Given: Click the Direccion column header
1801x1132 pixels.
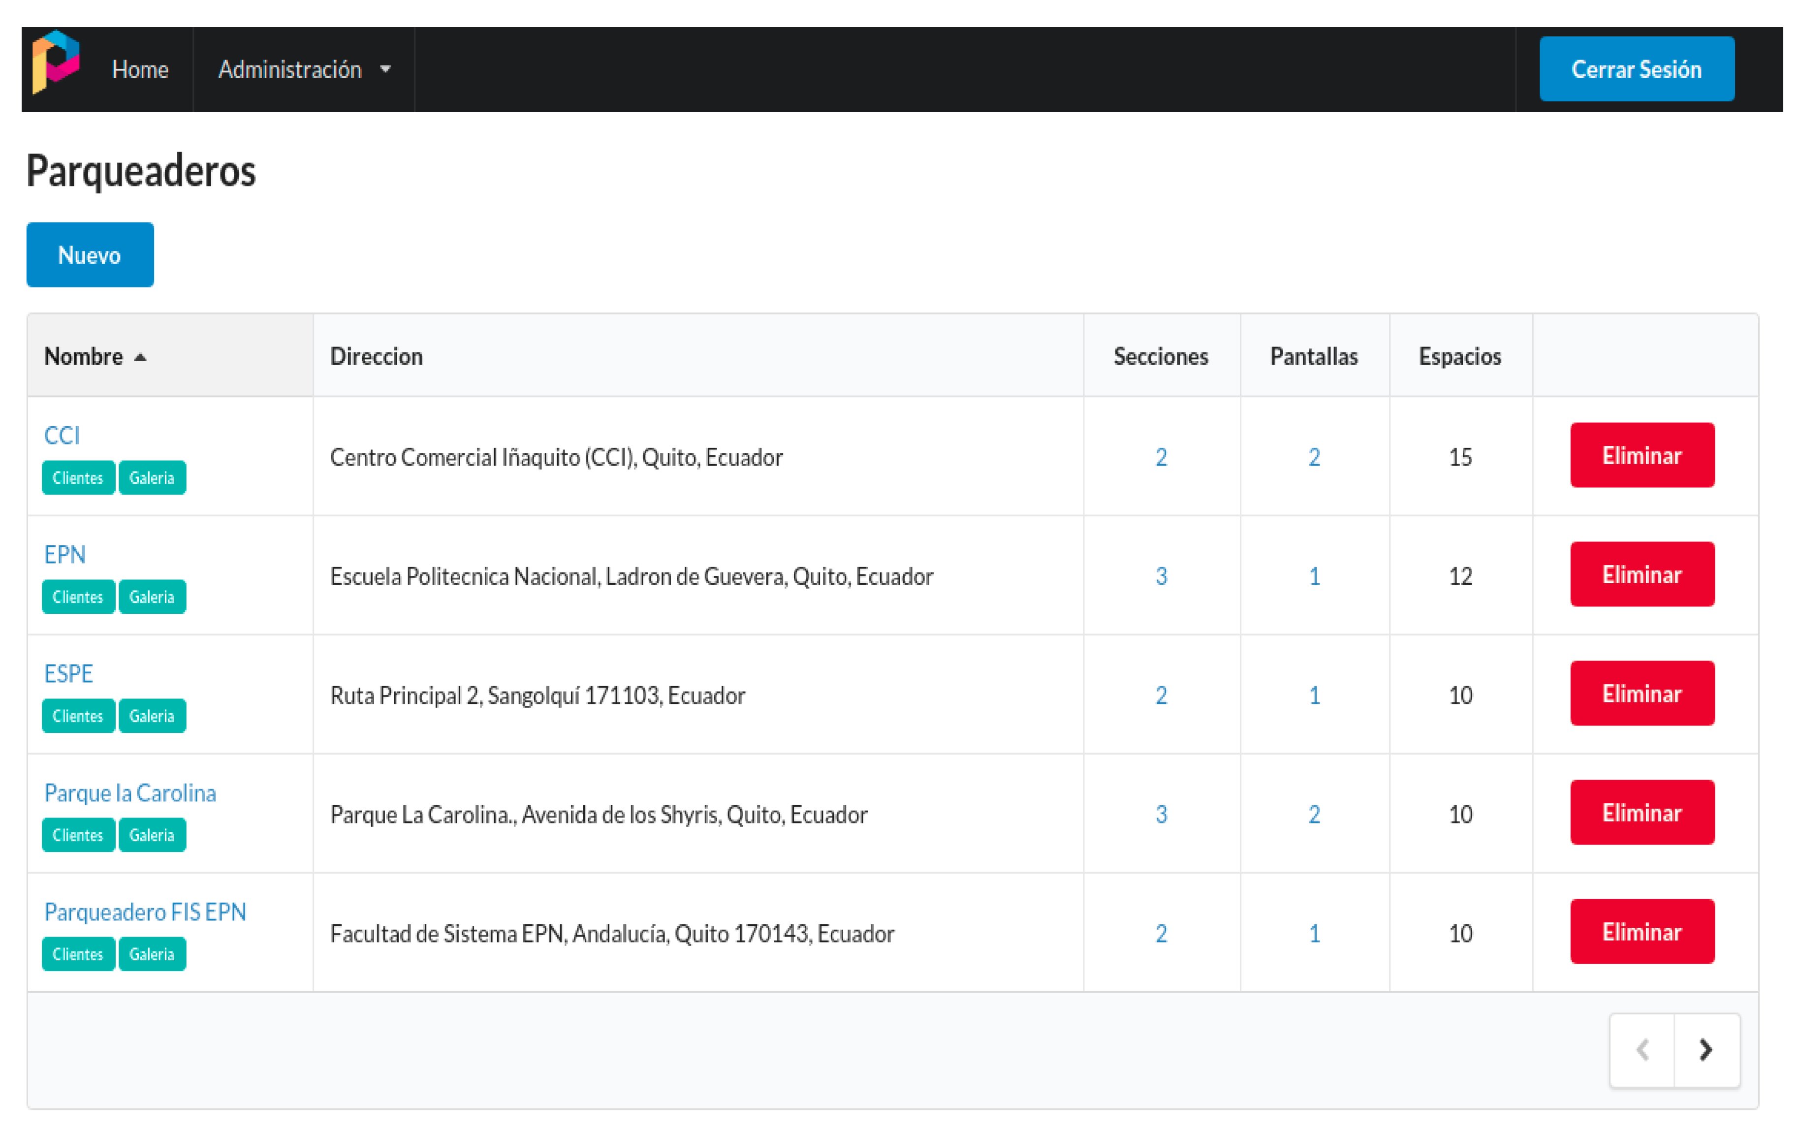Looking at the screenshot, I should pyautogui.click(x=376, y=356).
